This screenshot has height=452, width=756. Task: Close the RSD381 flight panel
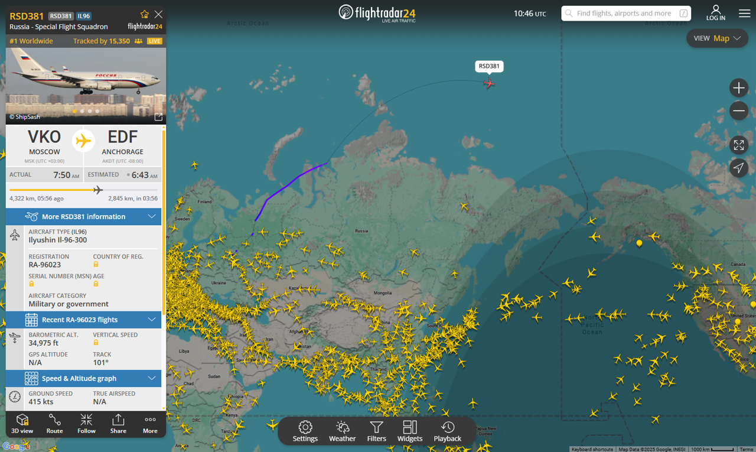(x=158, y=14)
